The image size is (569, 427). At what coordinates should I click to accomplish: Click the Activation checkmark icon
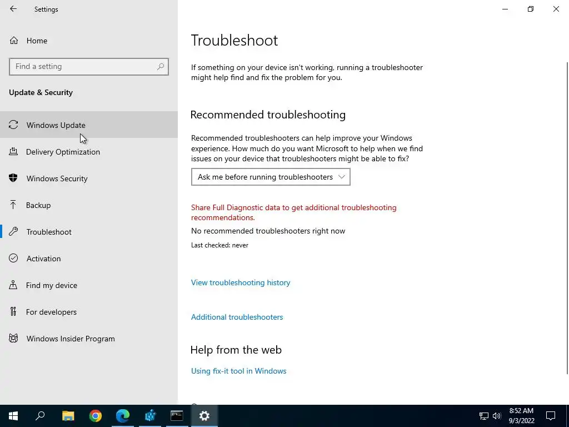(13, 258)
